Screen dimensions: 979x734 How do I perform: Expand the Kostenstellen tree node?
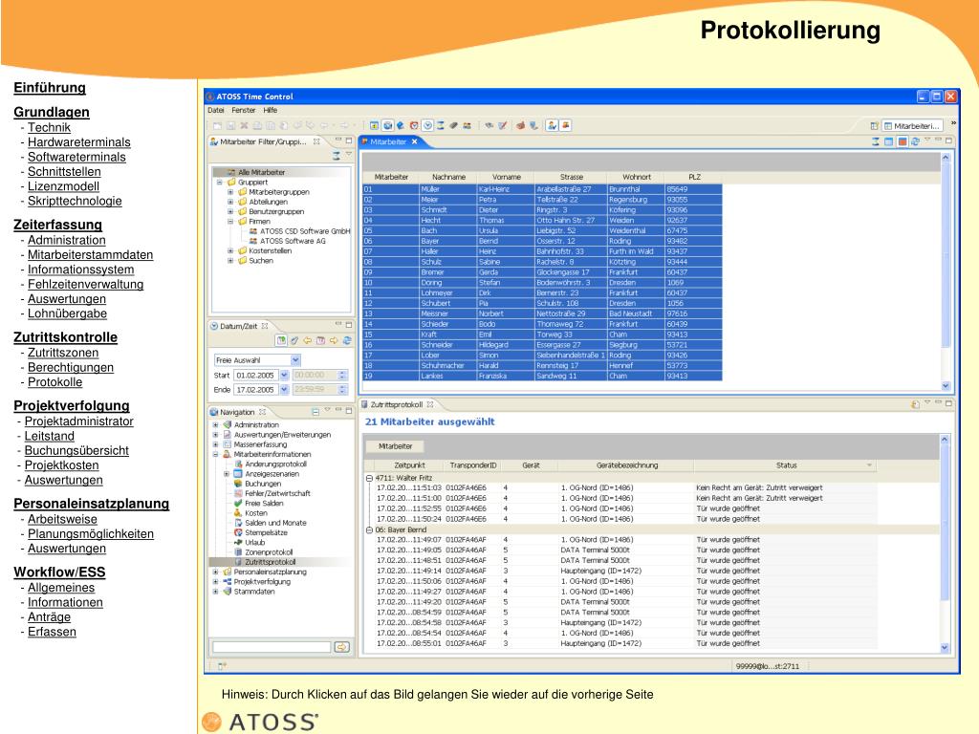pos(230,251)
